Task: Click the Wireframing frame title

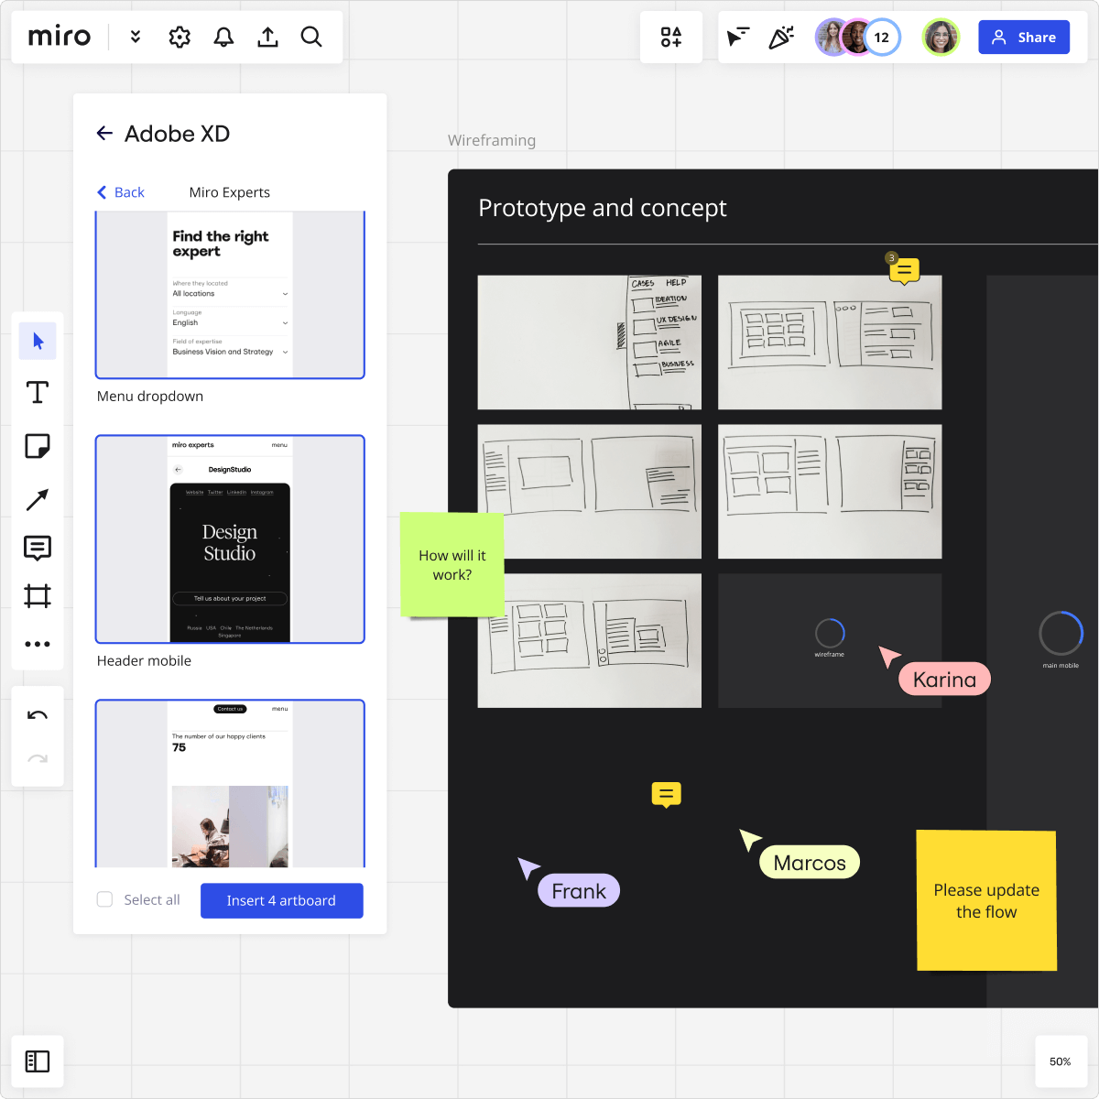Action: coord(492,140)
